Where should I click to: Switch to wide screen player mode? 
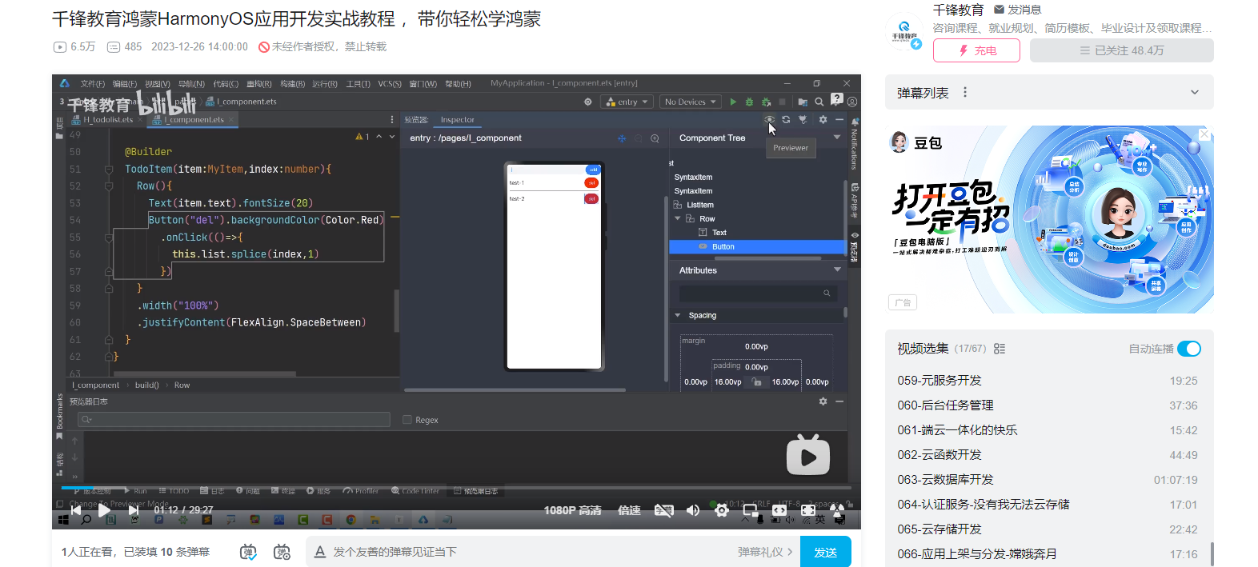[x=779, y=510]
